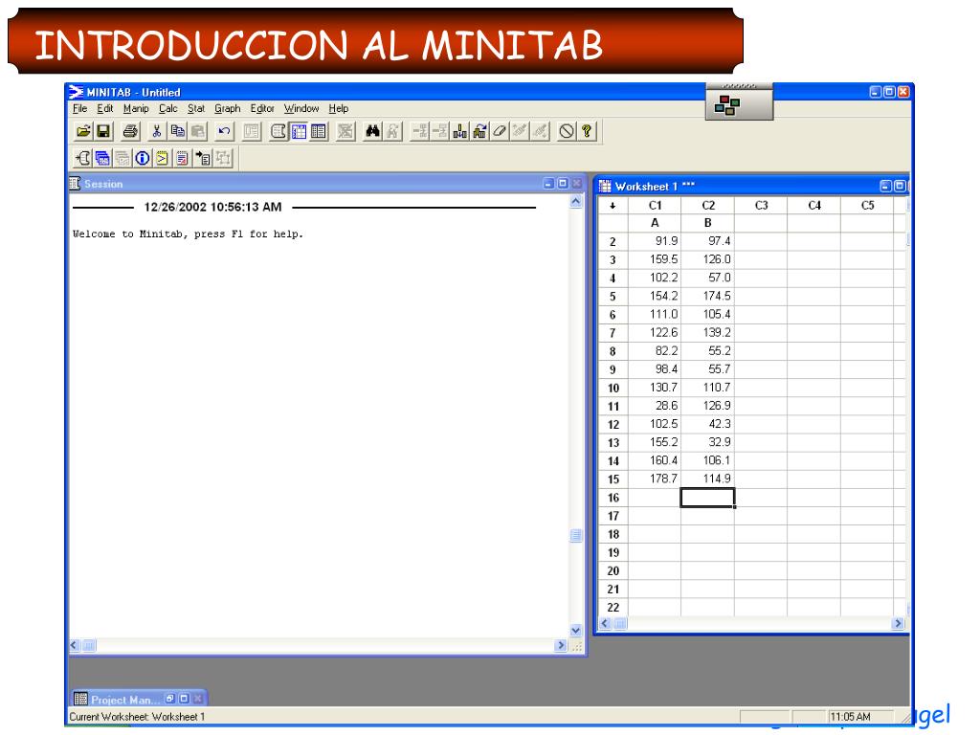Select row number 20 header
The width and height of the screenshot is (980, 735).
(x=613, y=570)
